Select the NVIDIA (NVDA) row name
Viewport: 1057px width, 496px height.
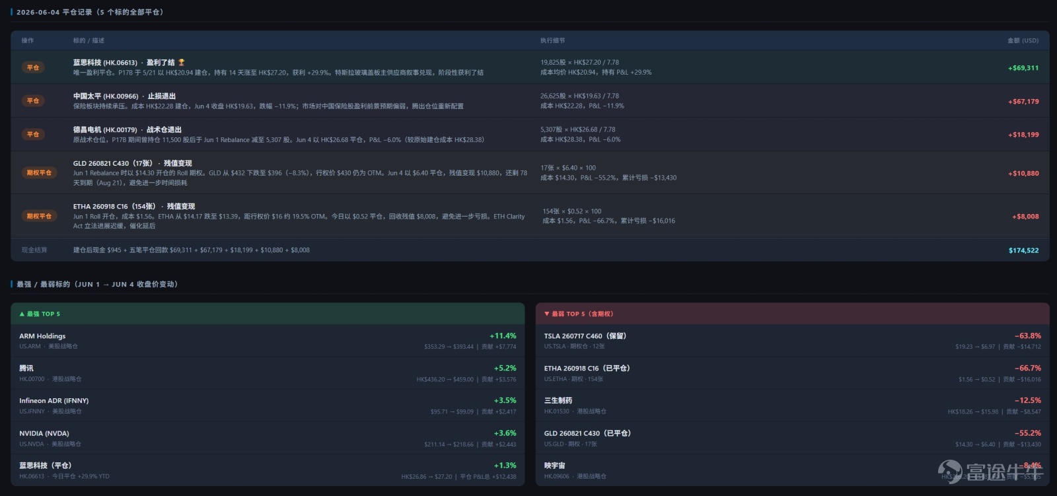coord(44,434)
